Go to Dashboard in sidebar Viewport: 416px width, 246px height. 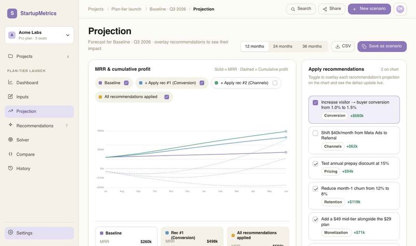(x=40, y=83)
